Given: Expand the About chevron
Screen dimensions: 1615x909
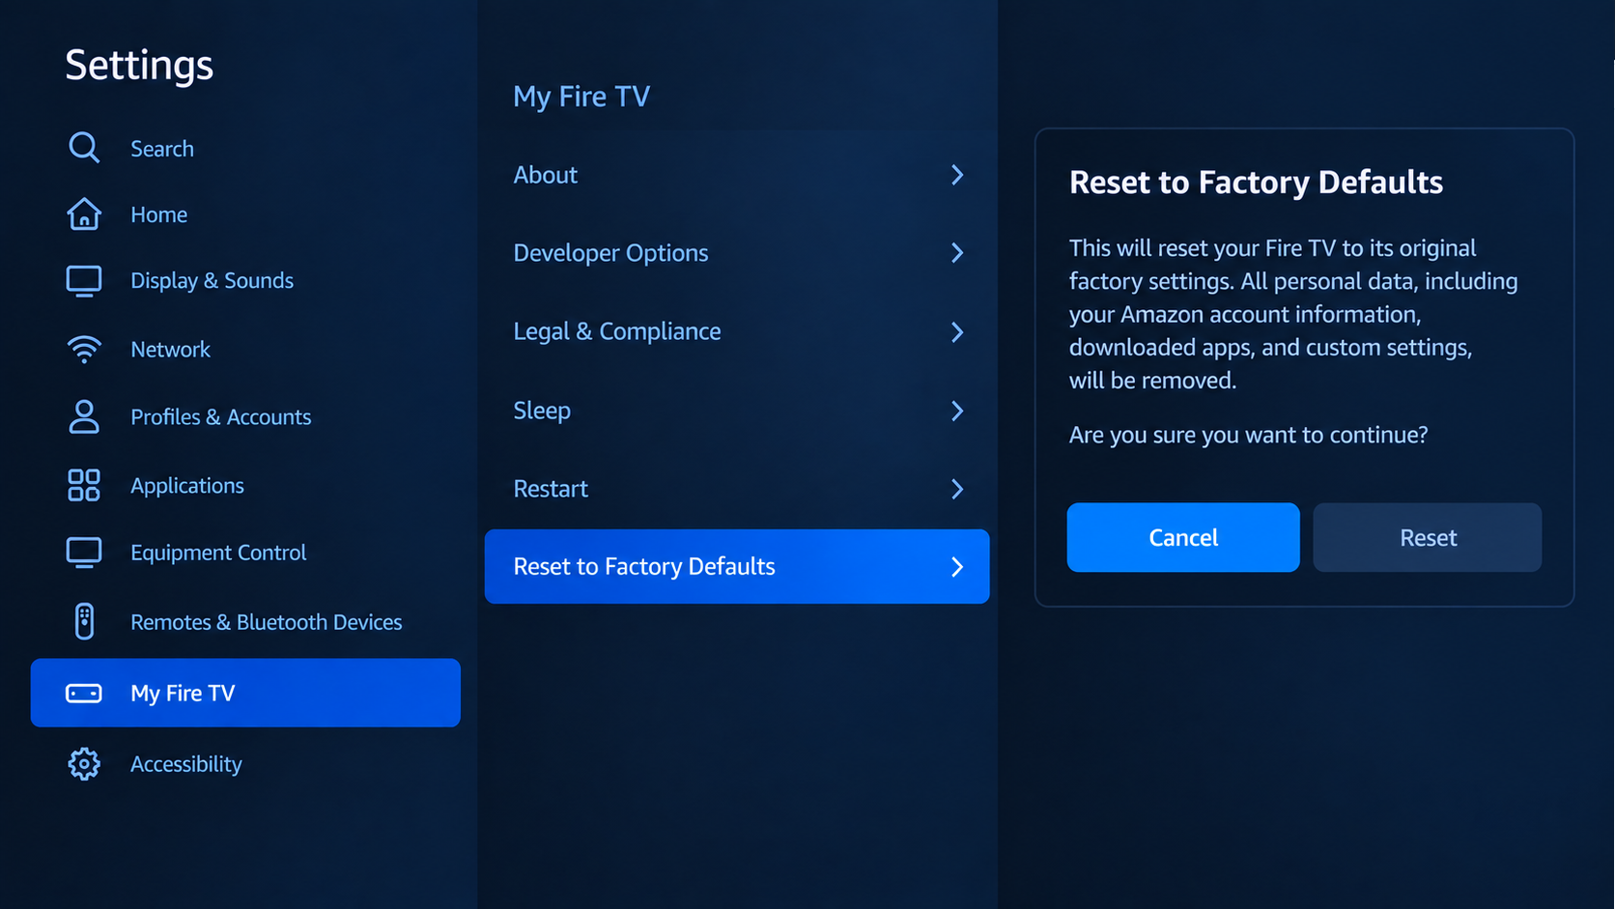Looking at the screenshot, I should 957,175.
